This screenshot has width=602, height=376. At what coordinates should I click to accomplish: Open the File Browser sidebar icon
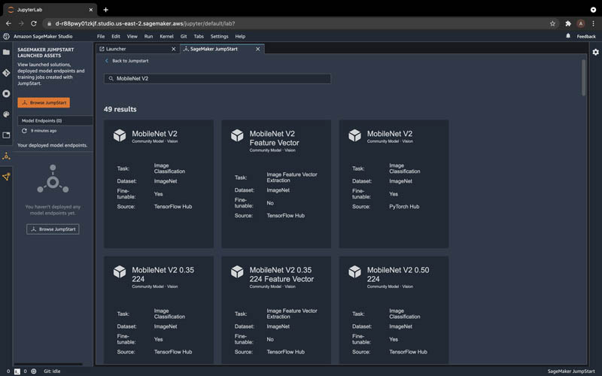click(x=6, y=52)
